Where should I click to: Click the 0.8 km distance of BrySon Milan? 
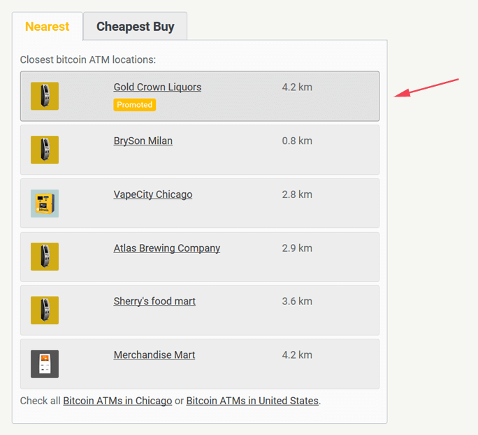tap(297, 141)
